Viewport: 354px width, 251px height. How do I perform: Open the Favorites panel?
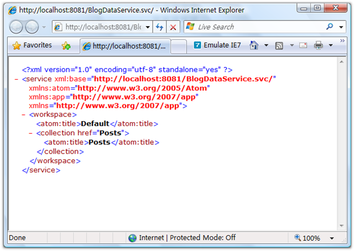[32, 45]
